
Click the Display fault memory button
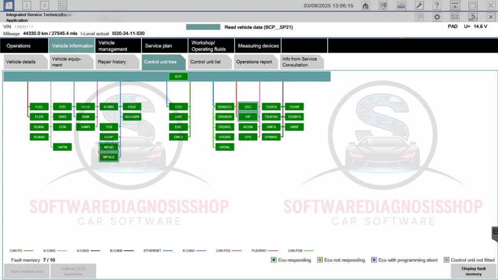[x=473, y=271]
